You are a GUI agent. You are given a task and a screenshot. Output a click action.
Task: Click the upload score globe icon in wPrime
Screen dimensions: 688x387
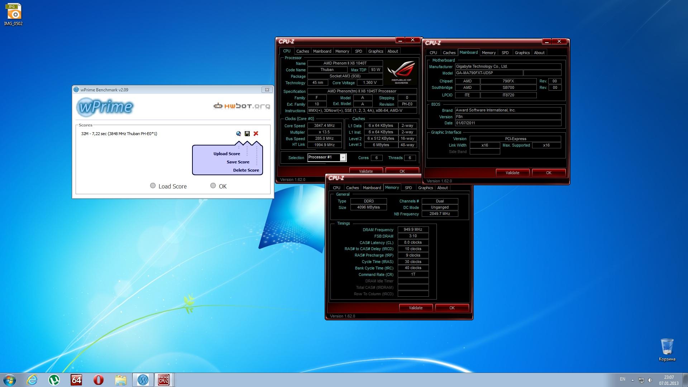(239, 134)
